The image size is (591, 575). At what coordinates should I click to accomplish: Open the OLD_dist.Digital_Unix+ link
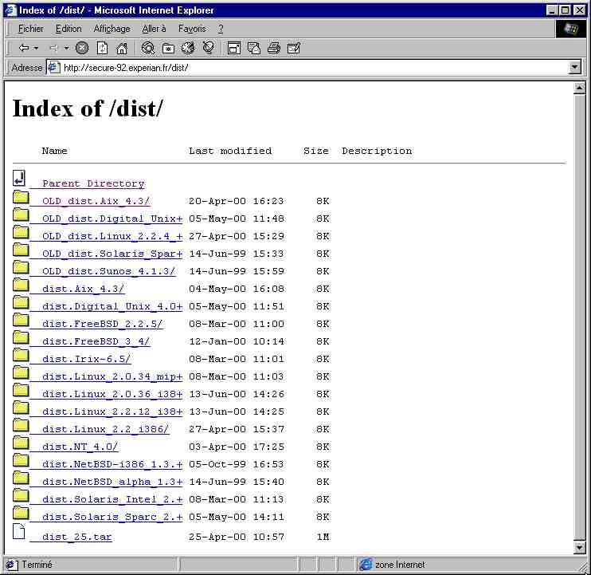point(112,219)
